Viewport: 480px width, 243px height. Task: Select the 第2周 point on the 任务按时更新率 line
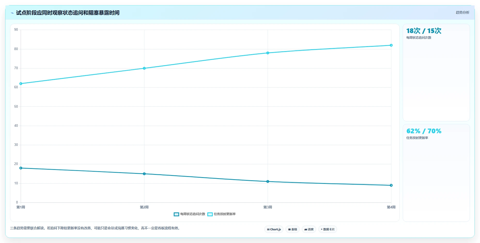point(144,68)
